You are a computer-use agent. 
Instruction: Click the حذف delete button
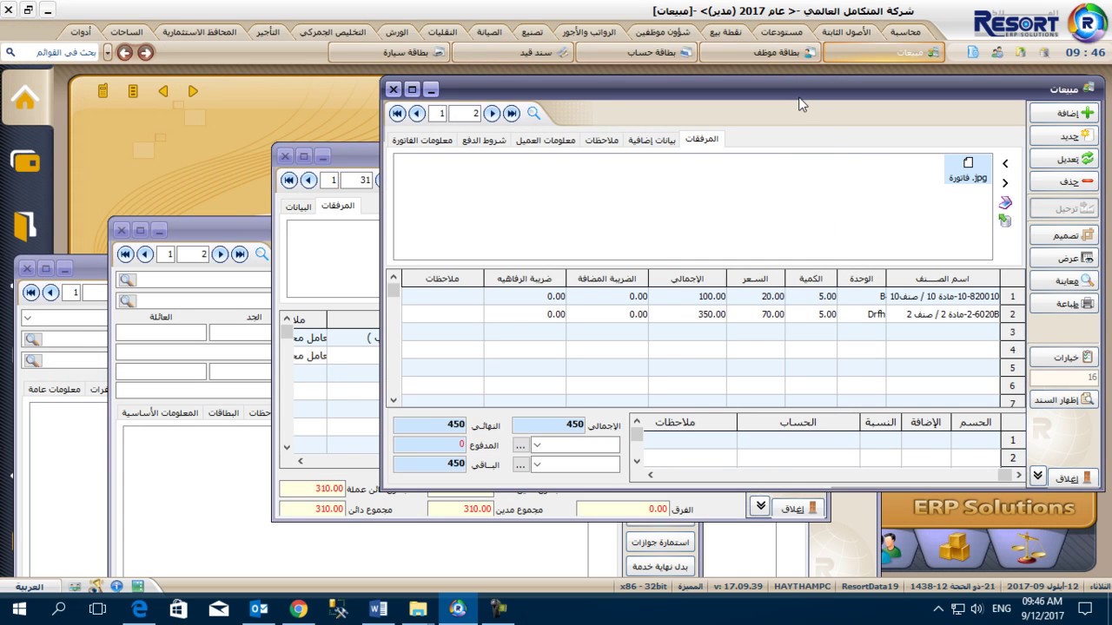1063,181
